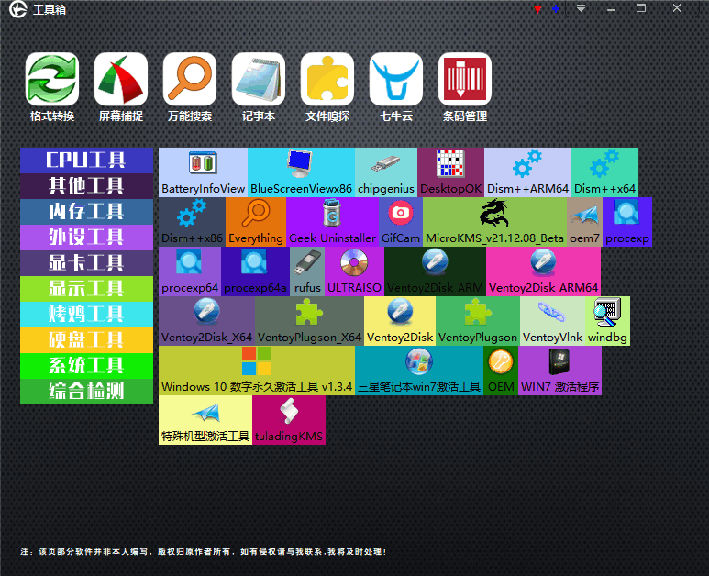Open the green VentoyPlugson tile
The height and width of the screenshot is (576, 709).
click(x=478, y=321)
